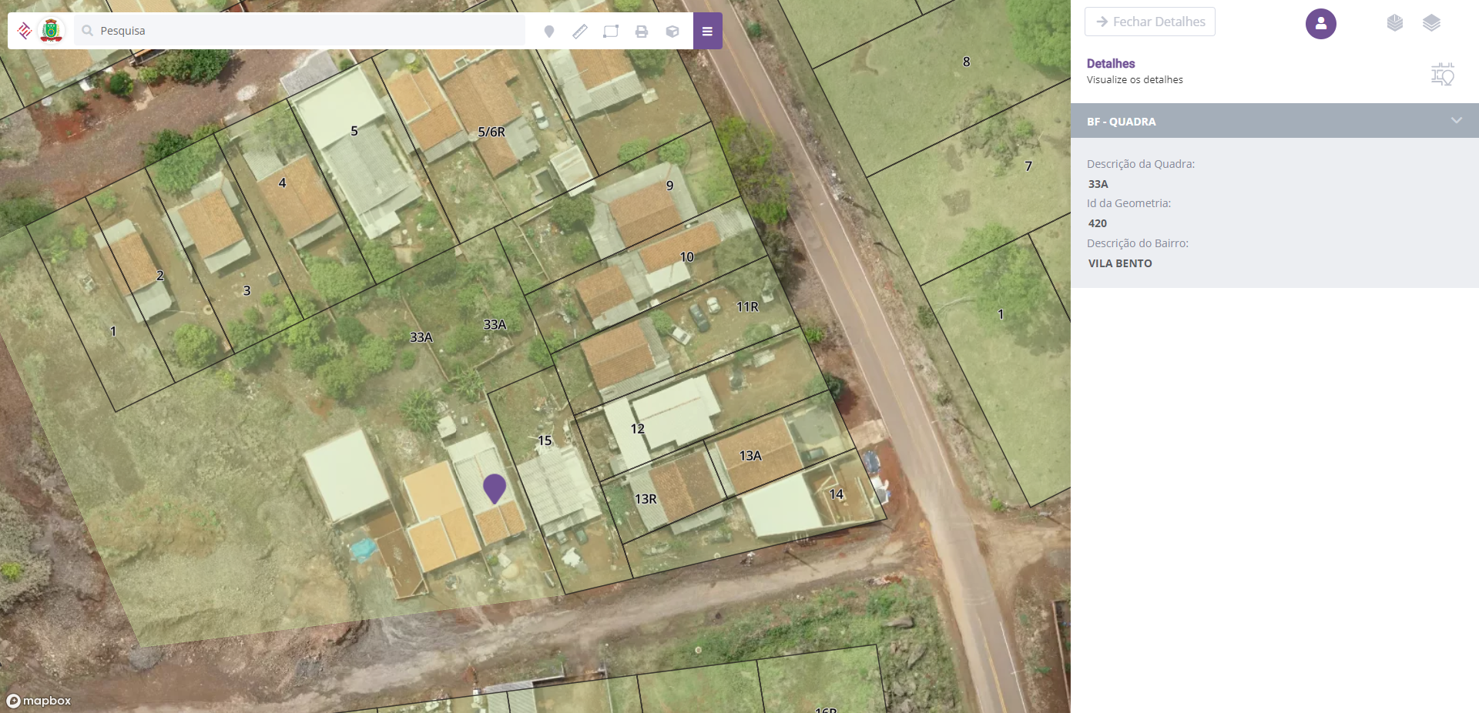Click the map details locator icon

[1443, 74]
